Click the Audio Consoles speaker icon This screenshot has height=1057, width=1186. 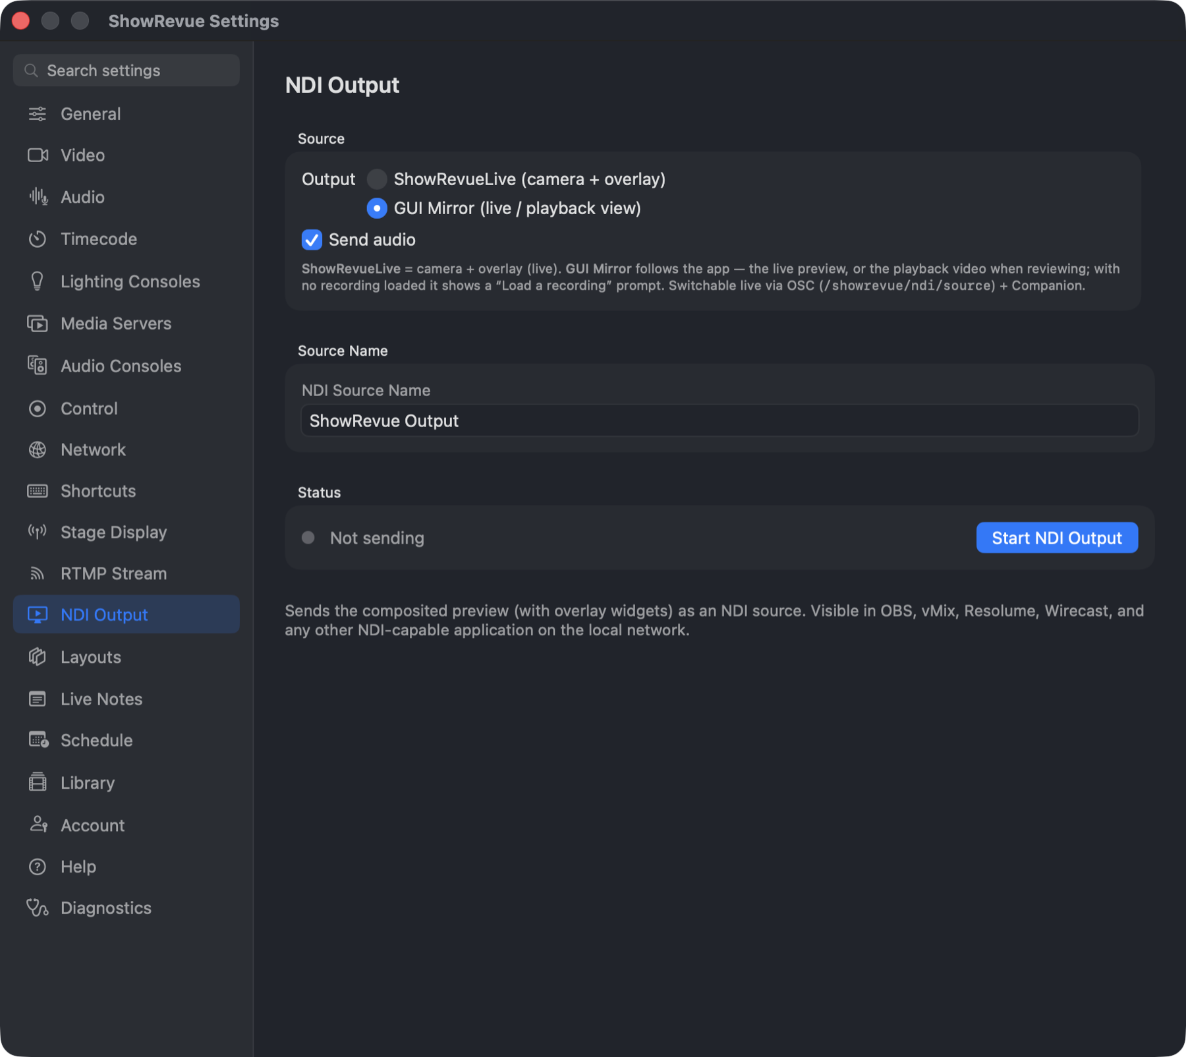pyautogui.click(x=38, y=366)
